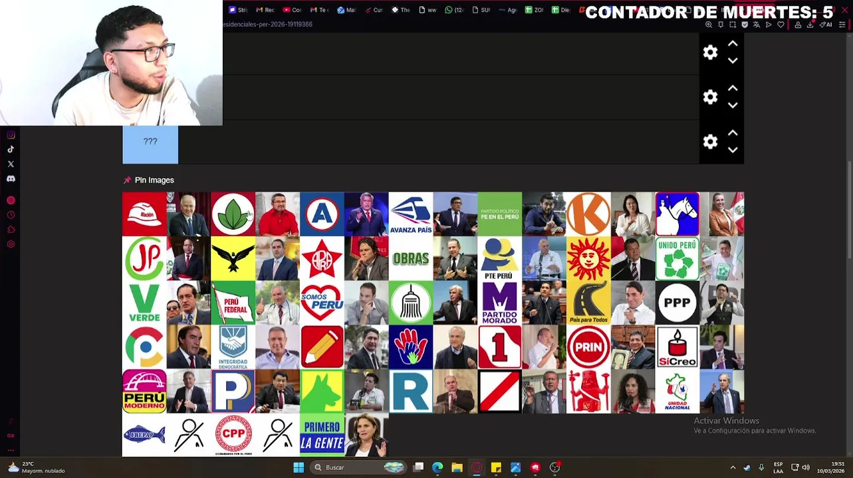This screenshot has height=478, width=853.
Task: Open settings gear for the ??? tier row
Action: click(710, 141)
